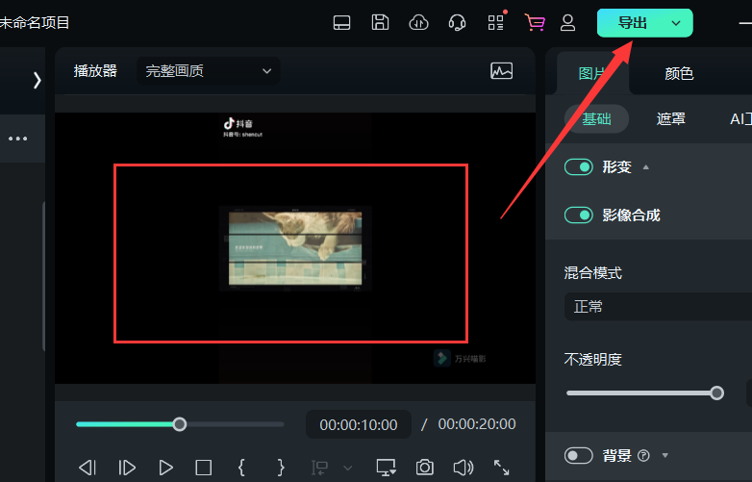Switch to the 颜色 (color) tab
This screenshot has height=482, width=752.
tap(679, 73)
